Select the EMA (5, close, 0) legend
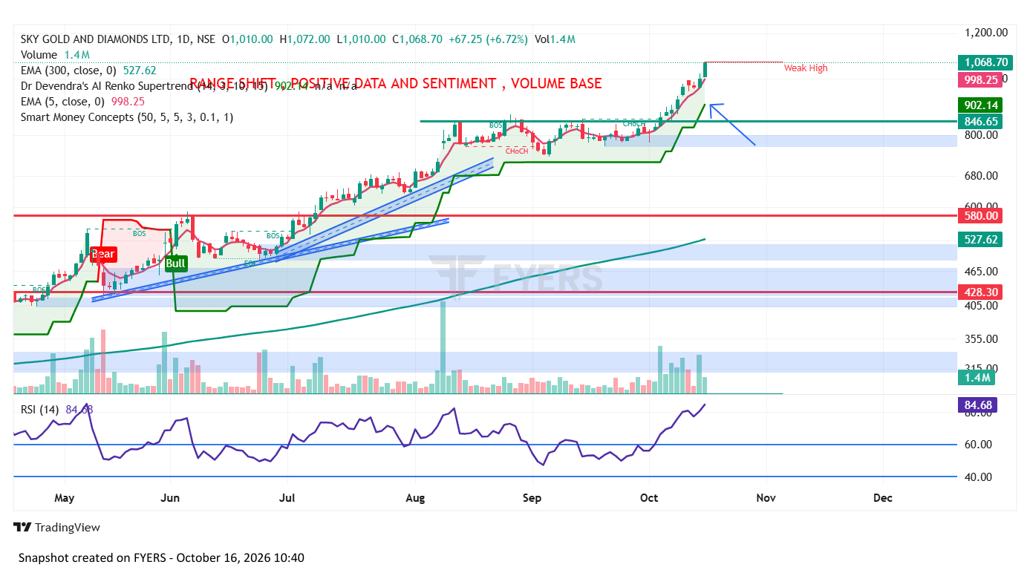 (82, 102)
